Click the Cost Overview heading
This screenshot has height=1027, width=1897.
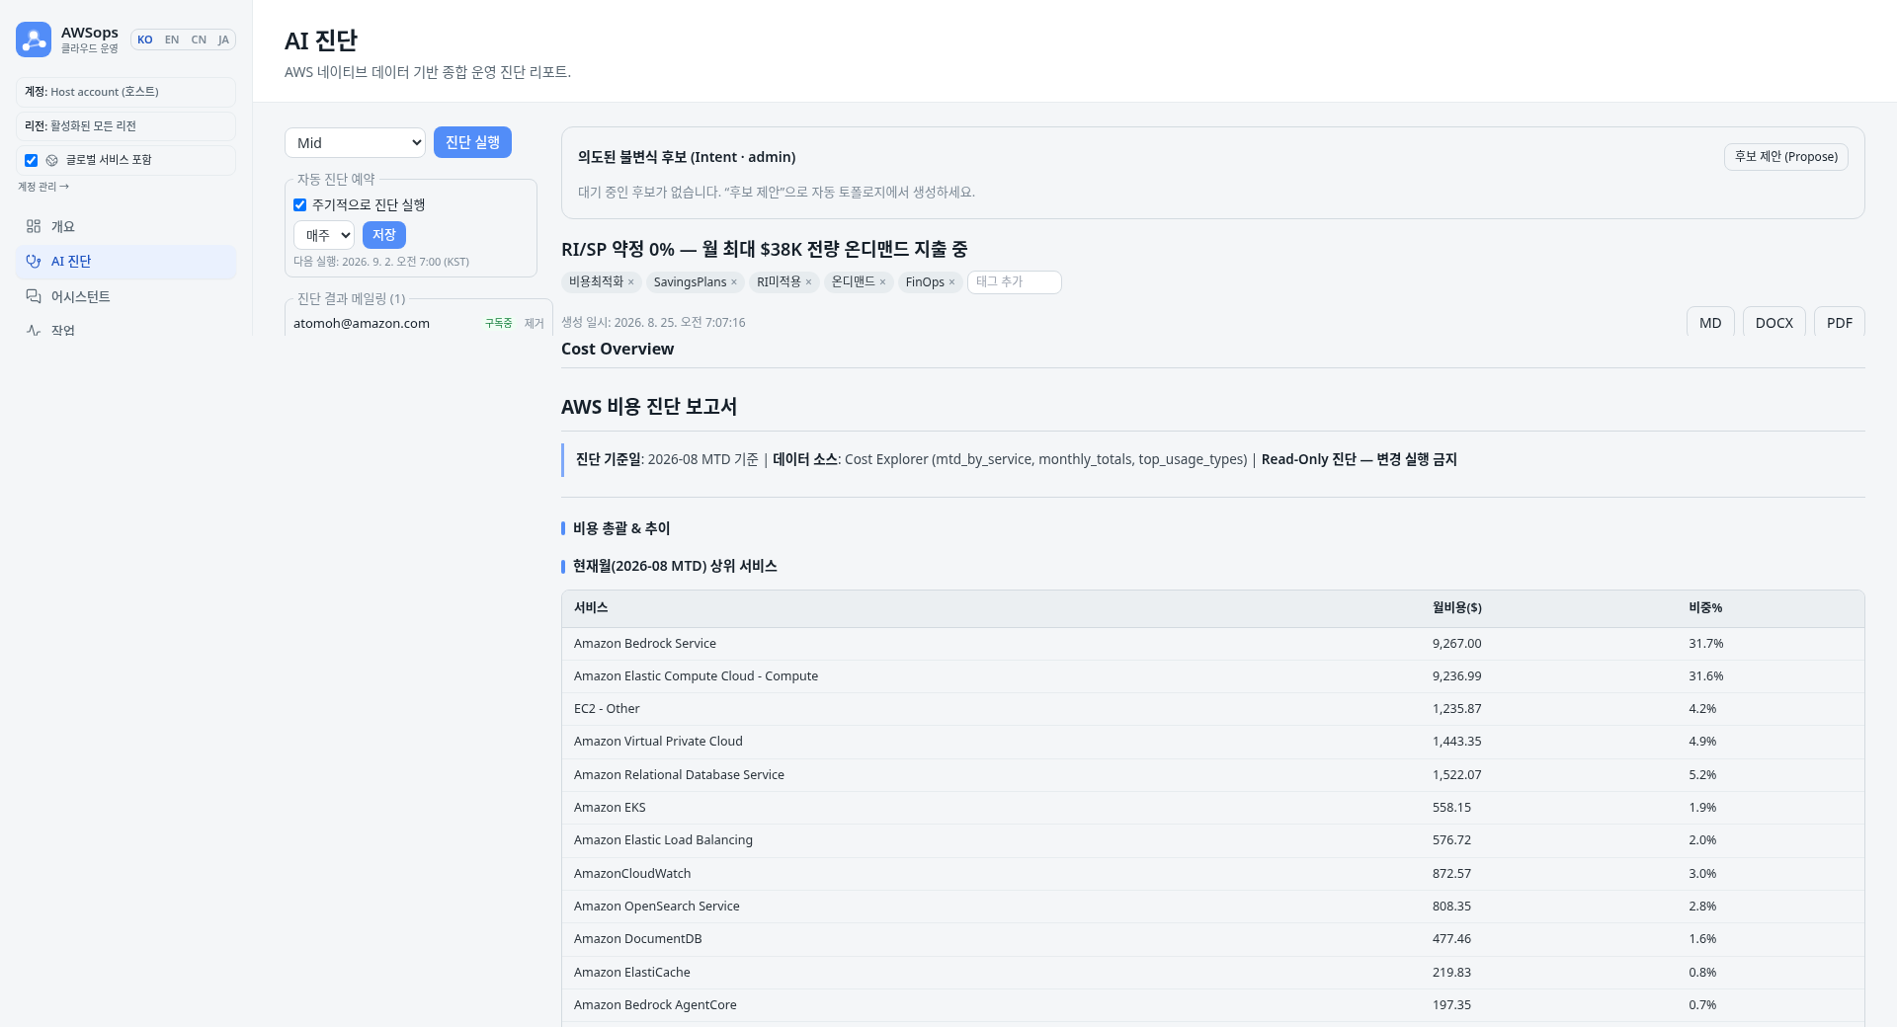[618, 349]
